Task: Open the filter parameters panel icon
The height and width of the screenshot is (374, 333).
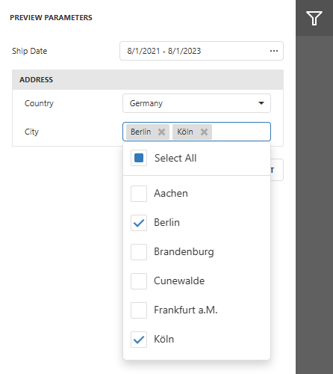Action: [314, 18]
